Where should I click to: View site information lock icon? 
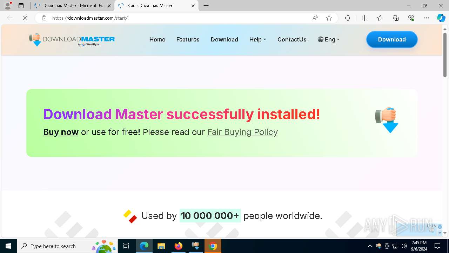click(x=44, y=18)
